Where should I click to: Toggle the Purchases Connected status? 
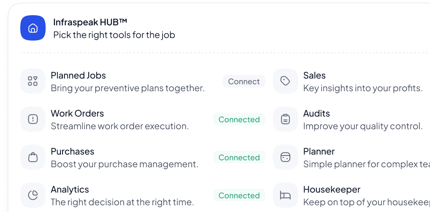239,158
